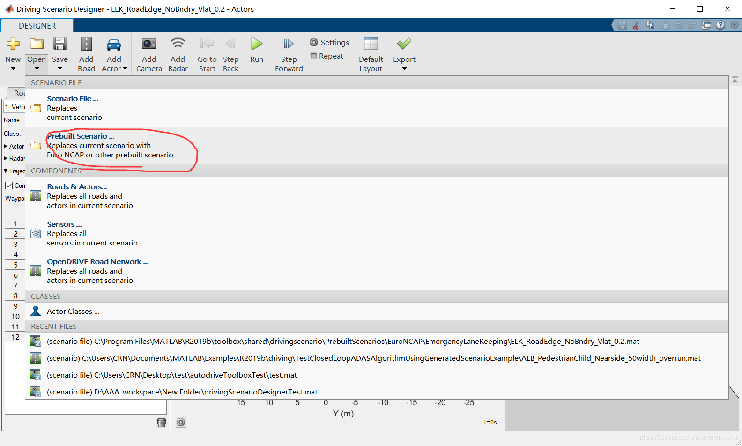The height and width of the screenshot is (446, 742).
Task: Click the Copy icon in quick-access bar
Action: [650, 25]
